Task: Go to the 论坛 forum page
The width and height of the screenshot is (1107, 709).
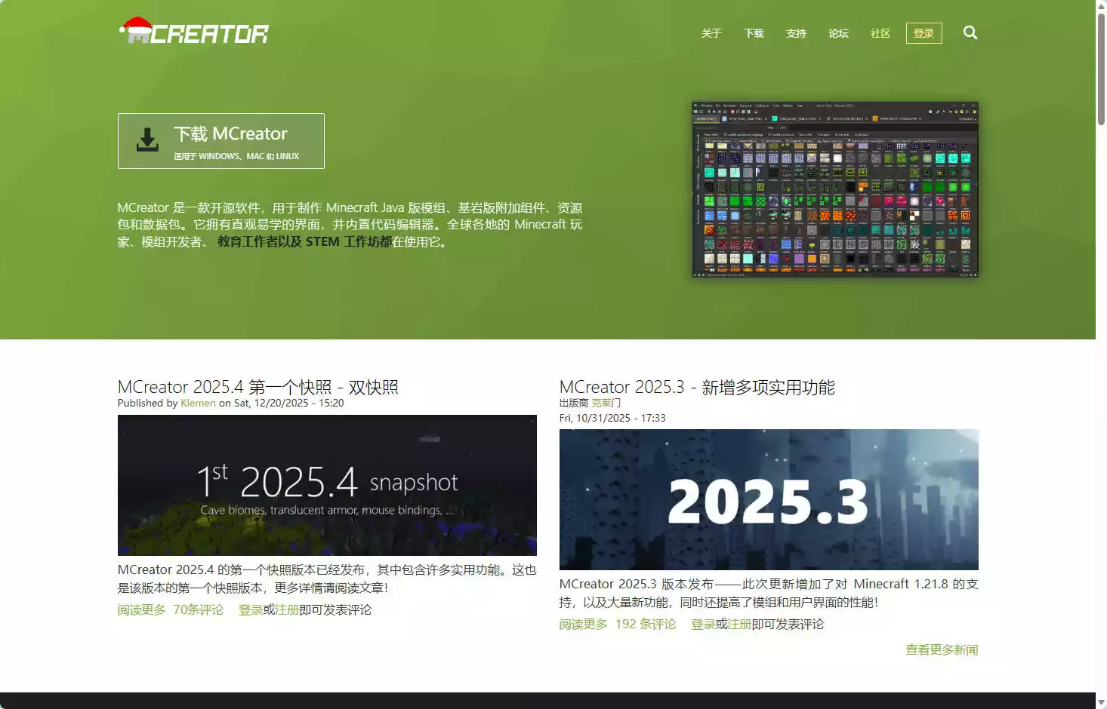Action: (838, 33)
